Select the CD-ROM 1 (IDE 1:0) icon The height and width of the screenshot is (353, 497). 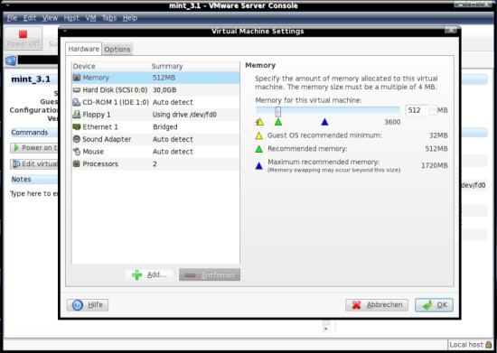[77, 102]
